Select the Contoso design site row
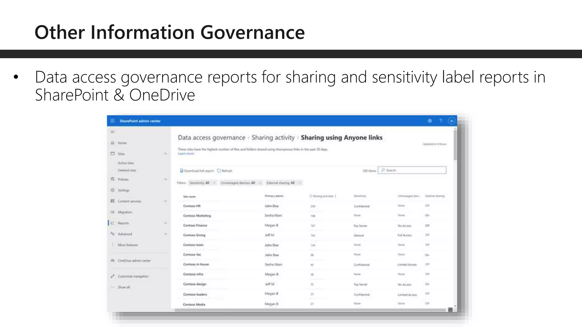Screen dimensions: 582x327 (312, 284)
